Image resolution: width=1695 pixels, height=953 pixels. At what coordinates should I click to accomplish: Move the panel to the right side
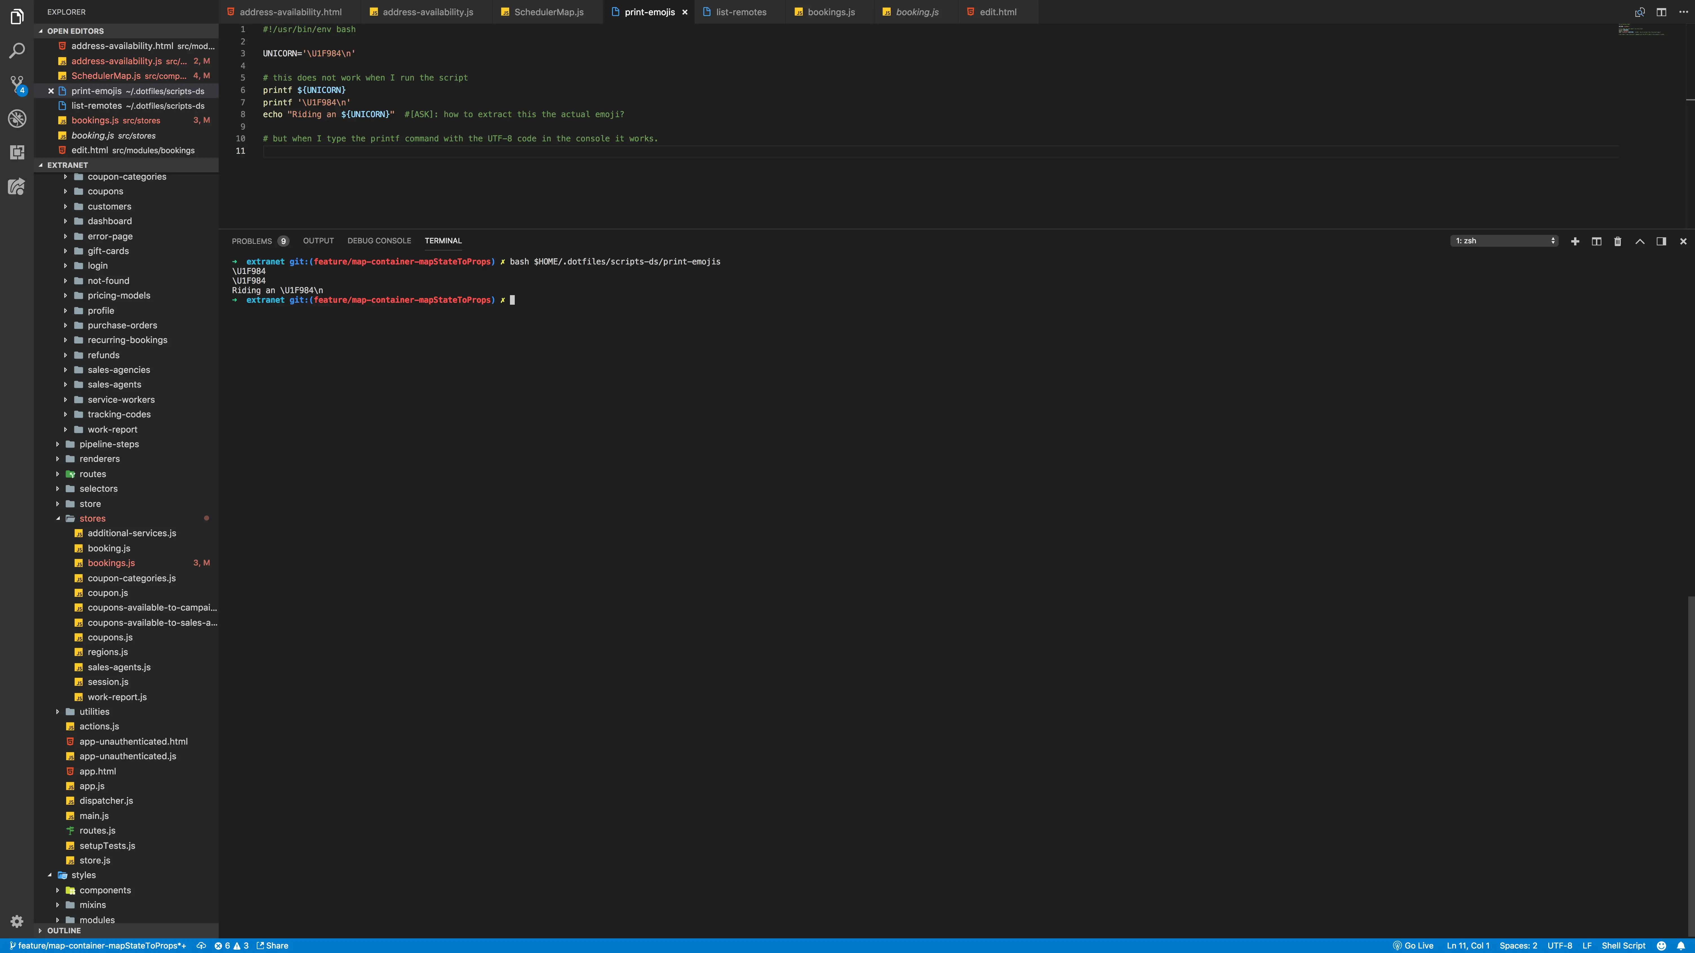pos(1661,241)
